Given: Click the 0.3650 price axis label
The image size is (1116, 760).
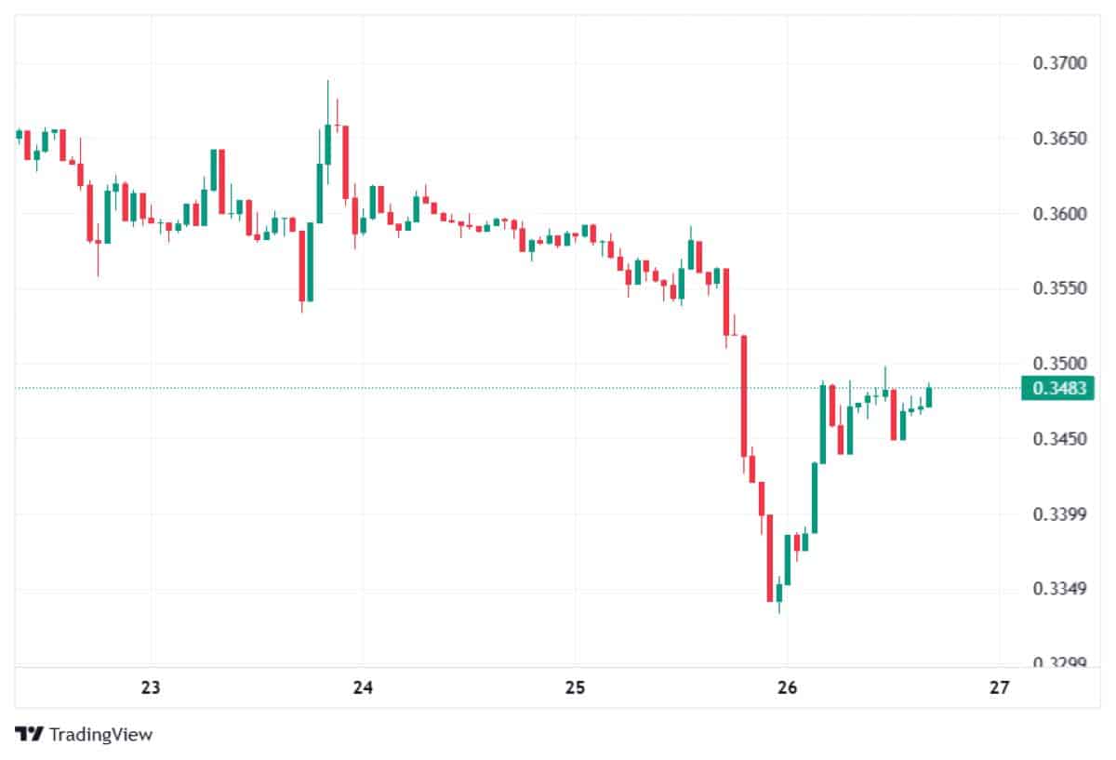Looking at the screenshot, I should click(1059, 140).
